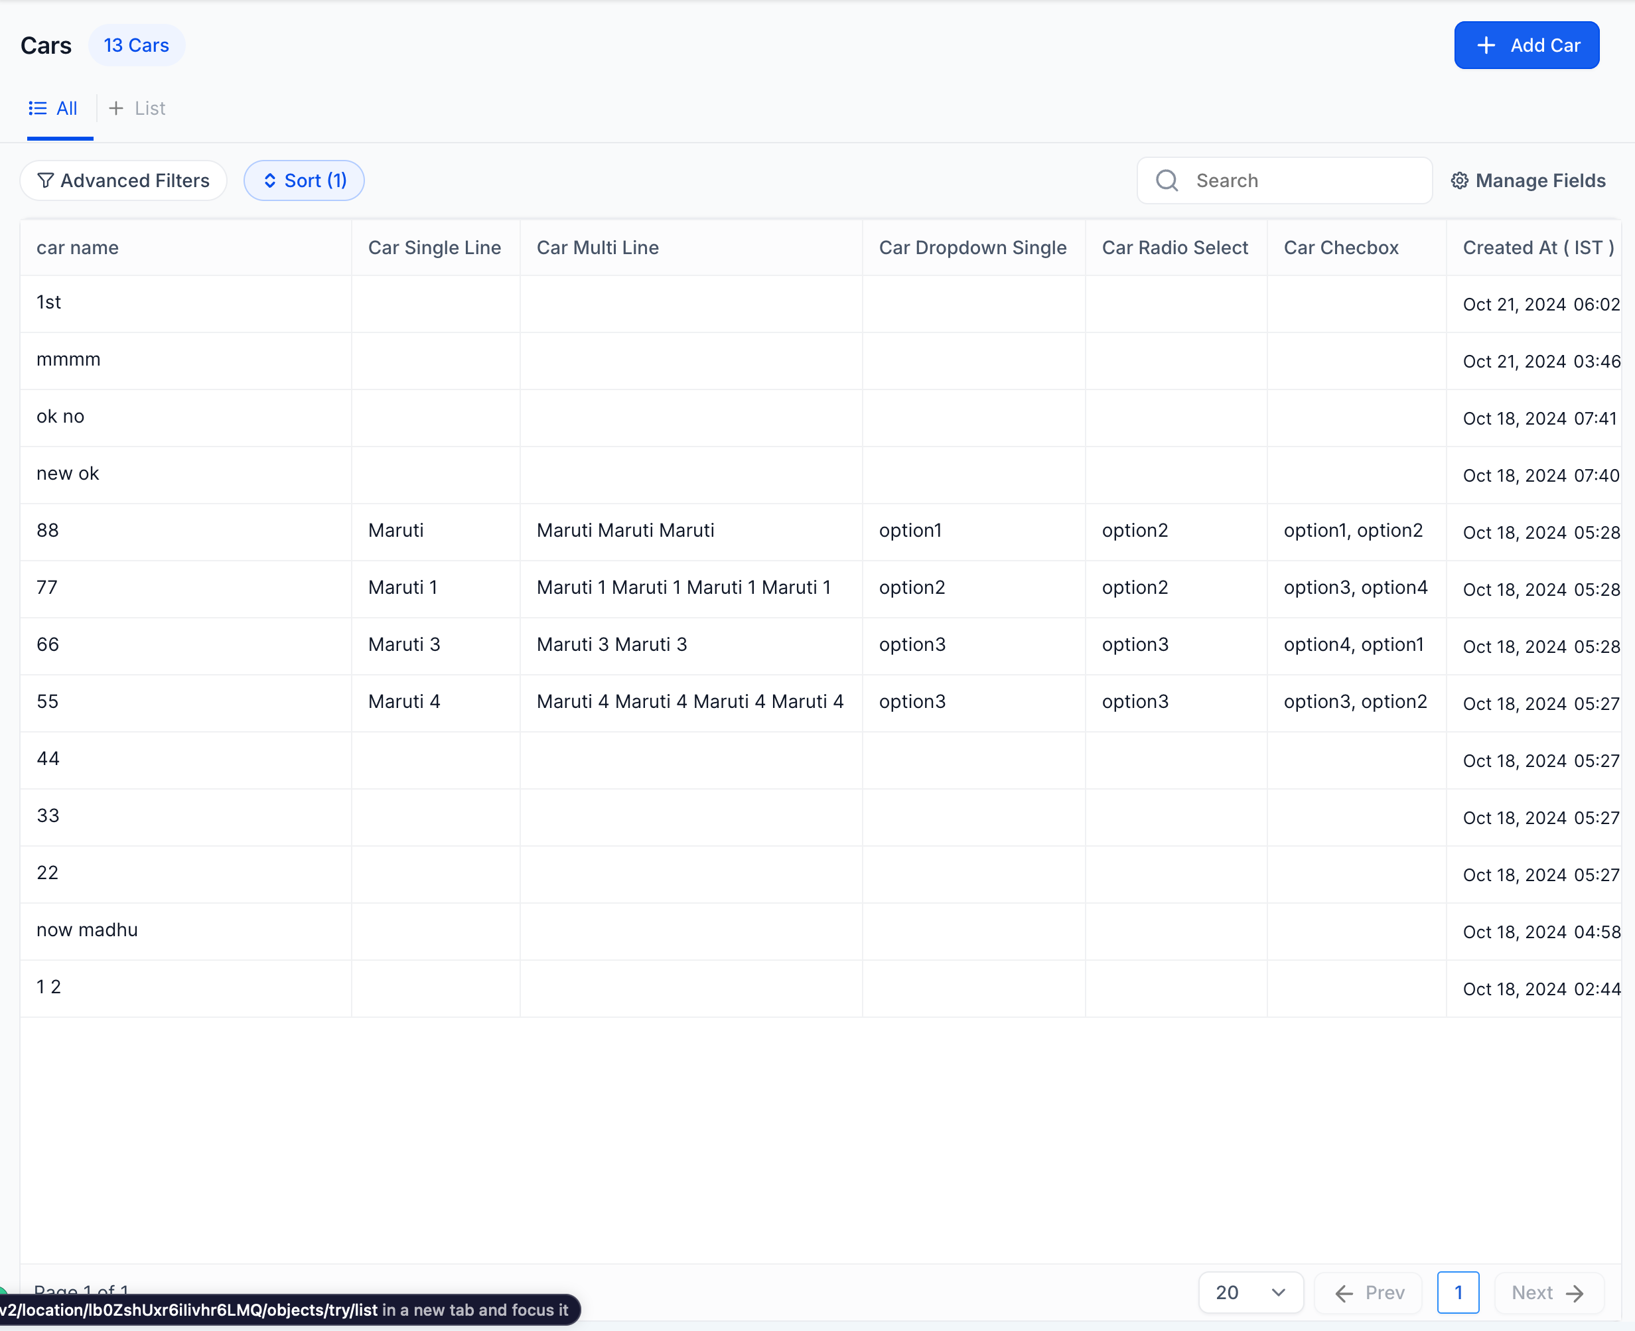Expand the Sort (1) options
Image resolution: width=1635 pixels, height=1331 pixels.
coord(304,180)
